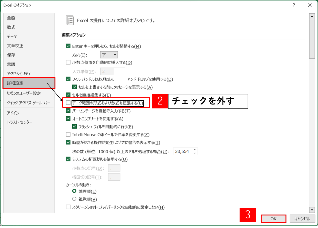Select the 論理順 radio button
318x228 pixels.
[74, 191]
